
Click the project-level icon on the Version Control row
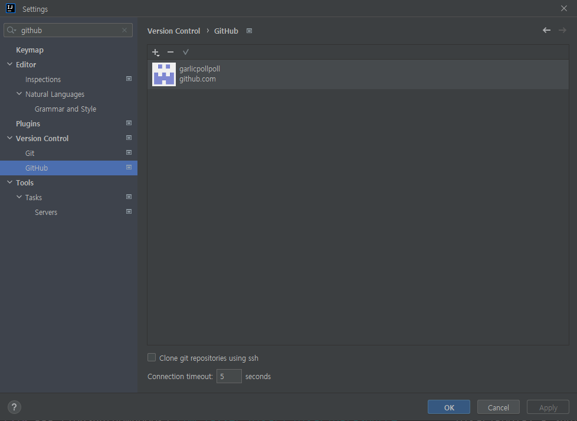click(129, 138)
